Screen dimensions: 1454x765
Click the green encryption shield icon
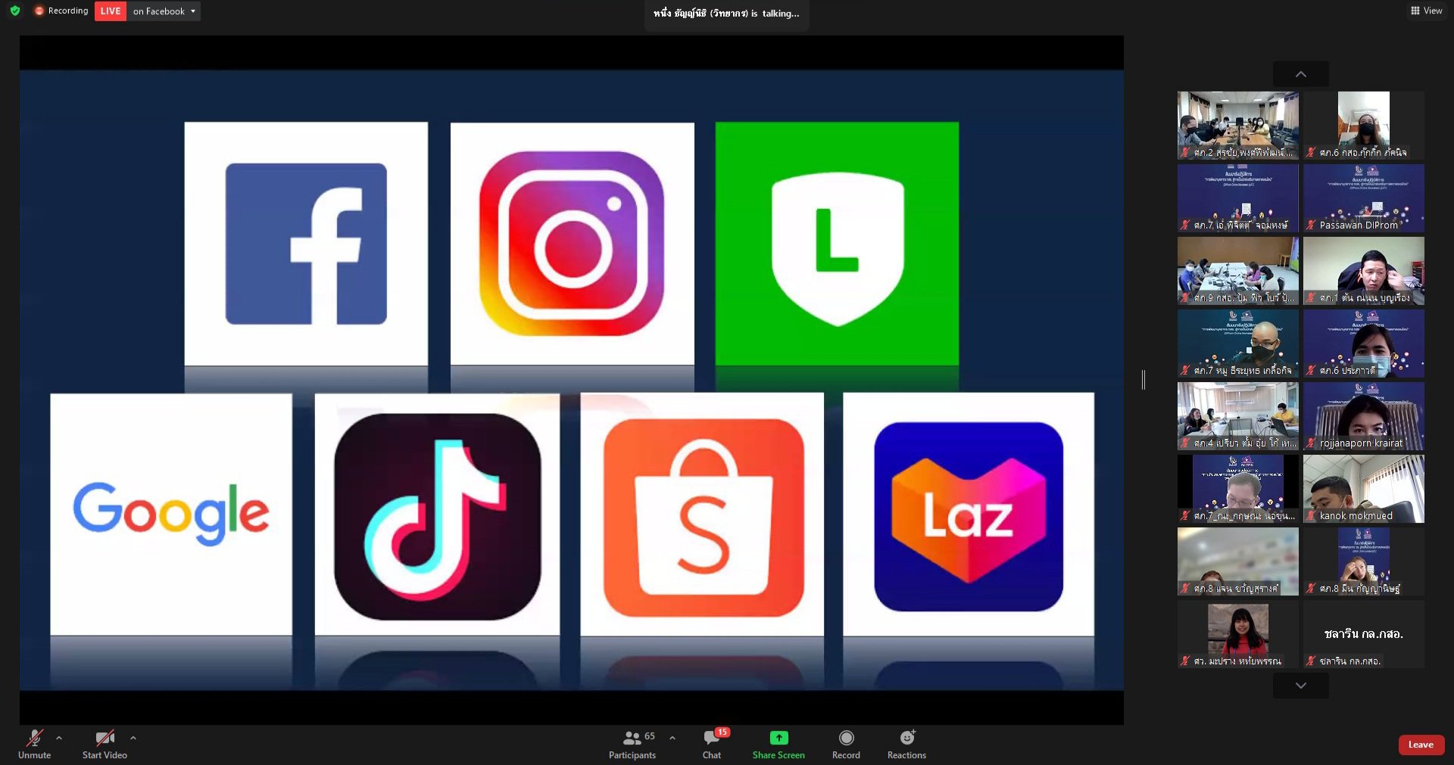pyautogui.click(x=15, y=11)
